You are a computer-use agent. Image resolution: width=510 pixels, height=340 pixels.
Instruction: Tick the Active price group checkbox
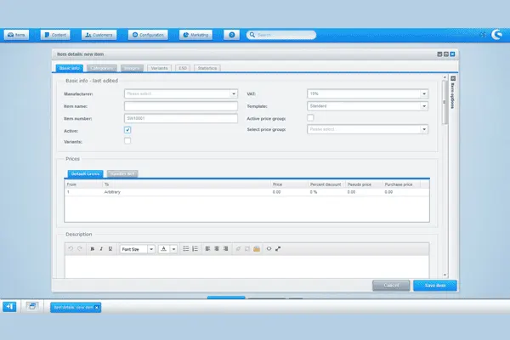click(x=310, y=118)
